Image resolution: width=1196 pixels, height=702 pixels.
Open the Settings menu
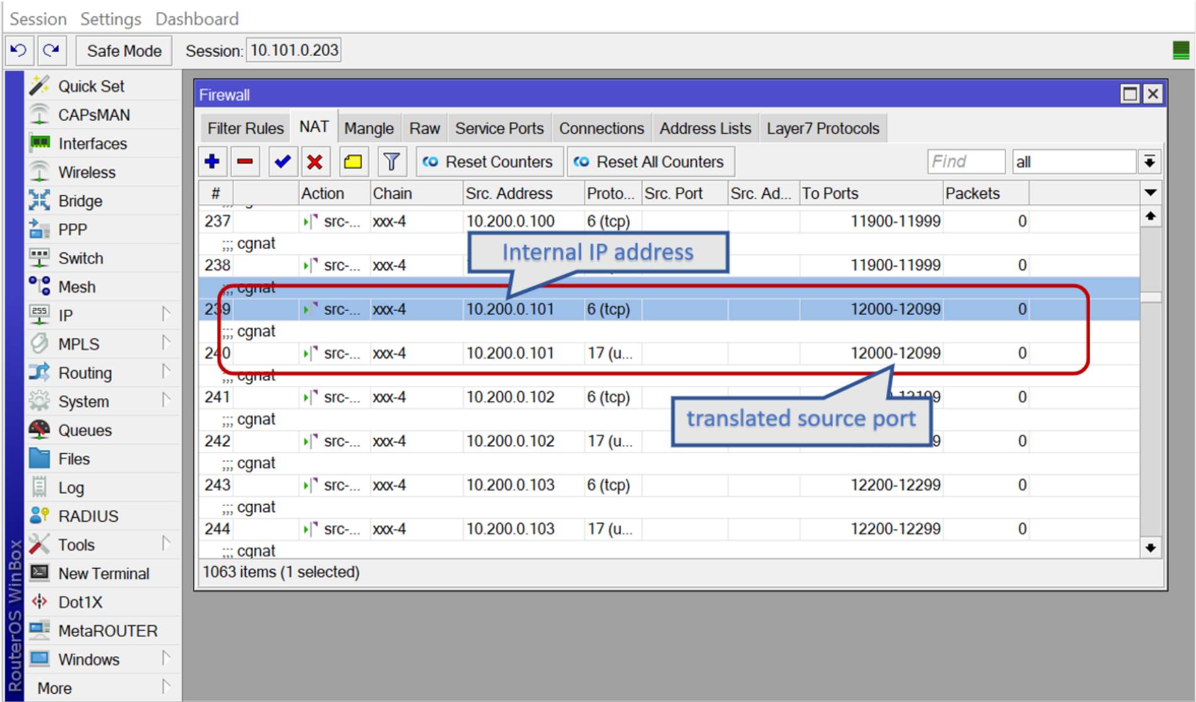pyautogui.click(x=110, y=19)
